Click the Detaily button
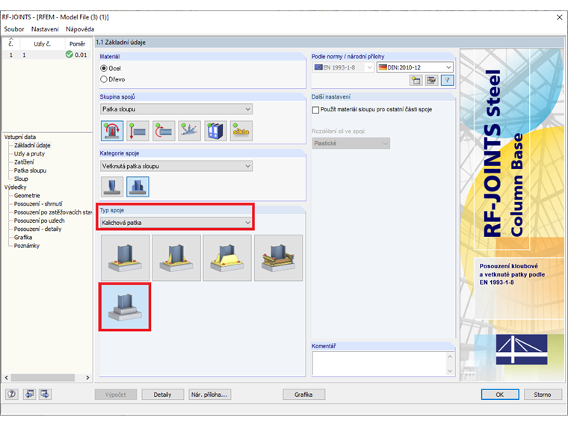The height and width of the screenshot is (426, 568). tap(162, 395)
